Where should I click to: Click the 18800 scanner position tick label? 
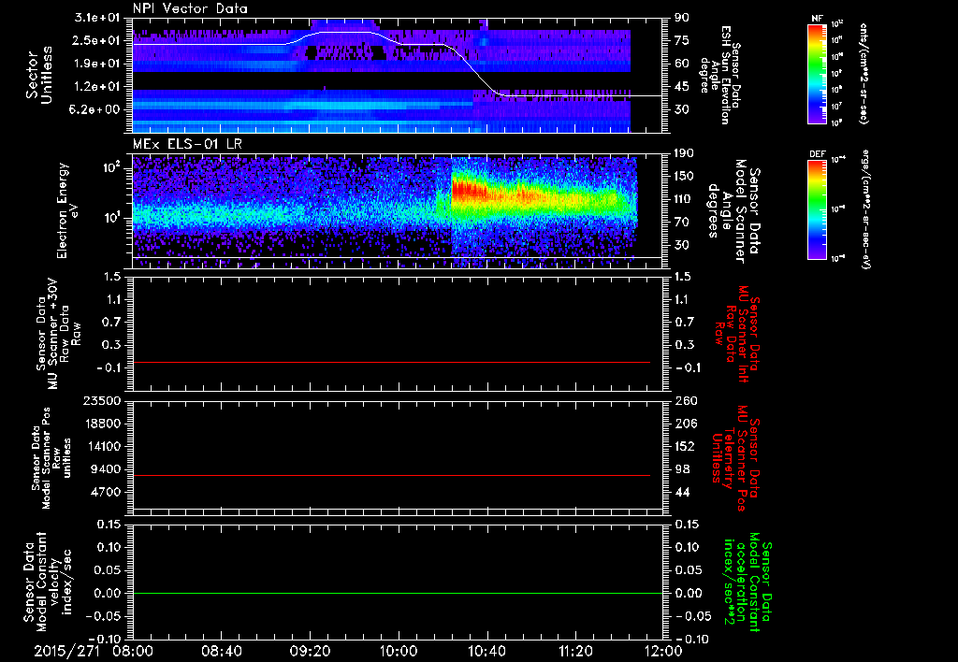coord(103,424)
